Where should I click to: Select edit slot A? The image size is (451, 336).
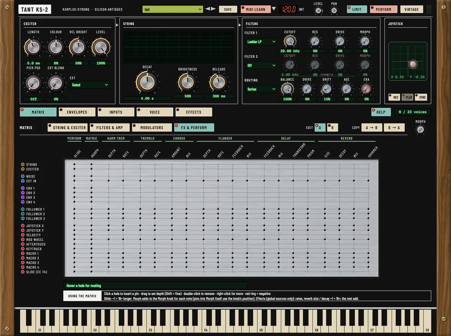click(x=320, y=128)
